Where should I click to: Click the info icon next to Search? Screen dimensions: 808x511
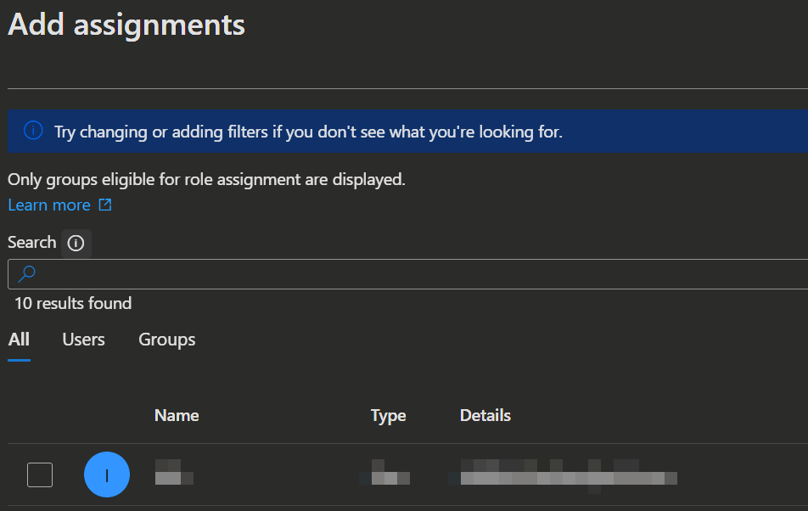point(76,244)
